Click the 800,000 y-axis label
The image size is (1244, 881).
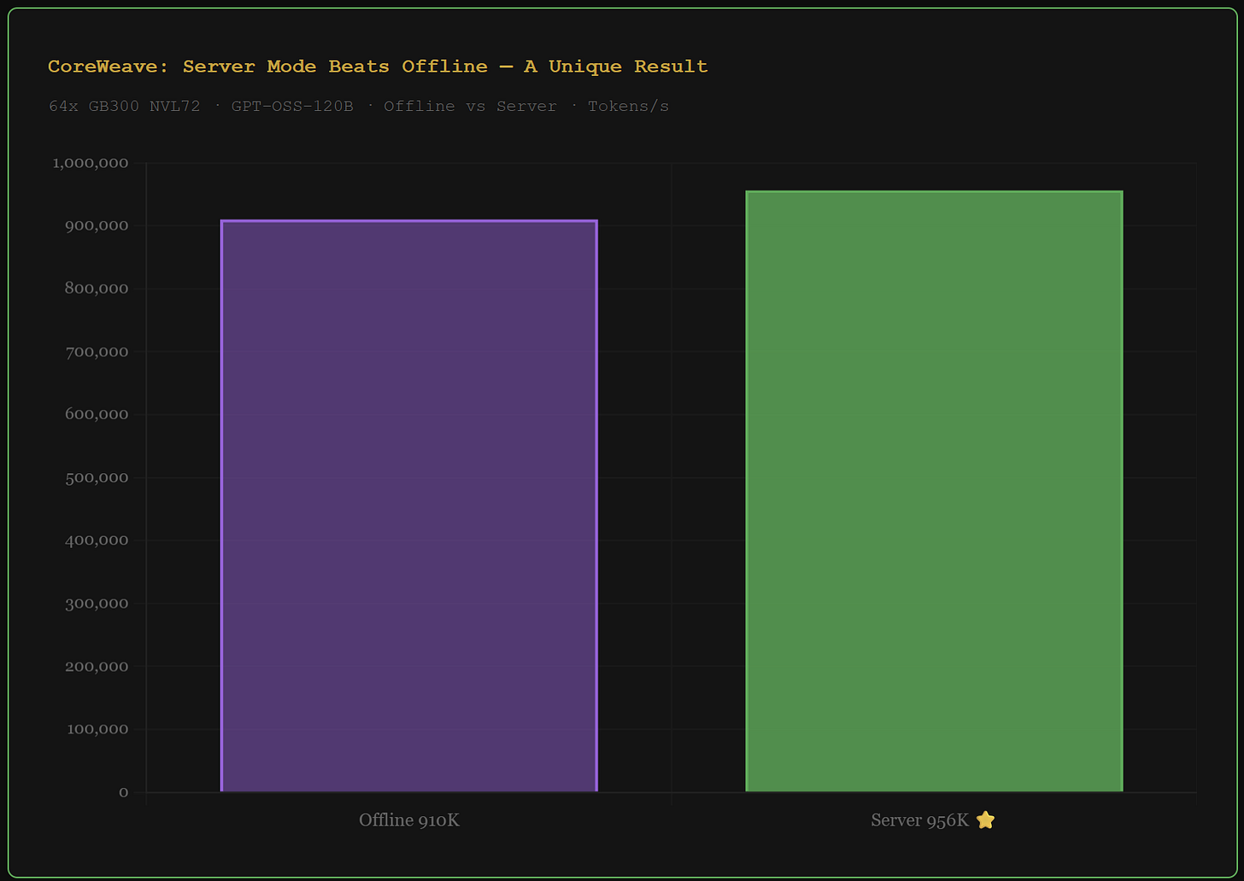click(x=97, y=289)
